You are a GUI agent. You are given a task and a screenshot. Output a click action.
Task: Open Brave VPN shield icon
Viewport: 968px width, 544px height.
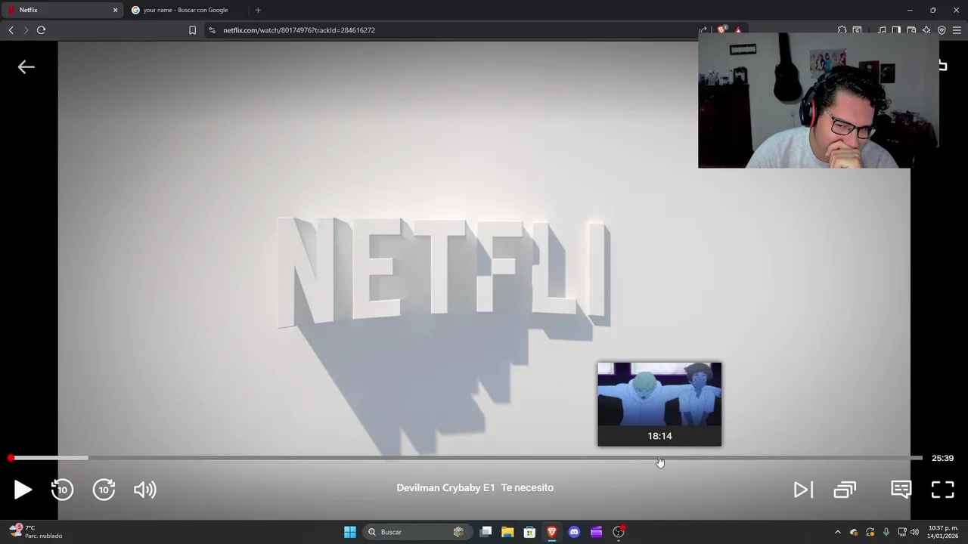tap(942, 30)
